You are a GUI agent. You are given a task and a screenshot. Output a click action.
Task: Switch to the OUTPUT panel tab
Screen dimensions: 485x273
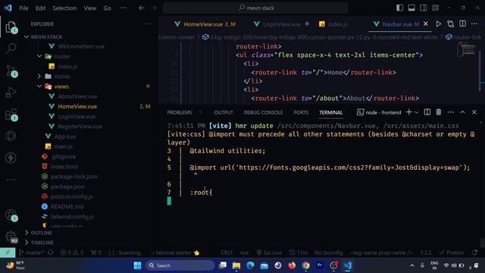click(224, 113)
